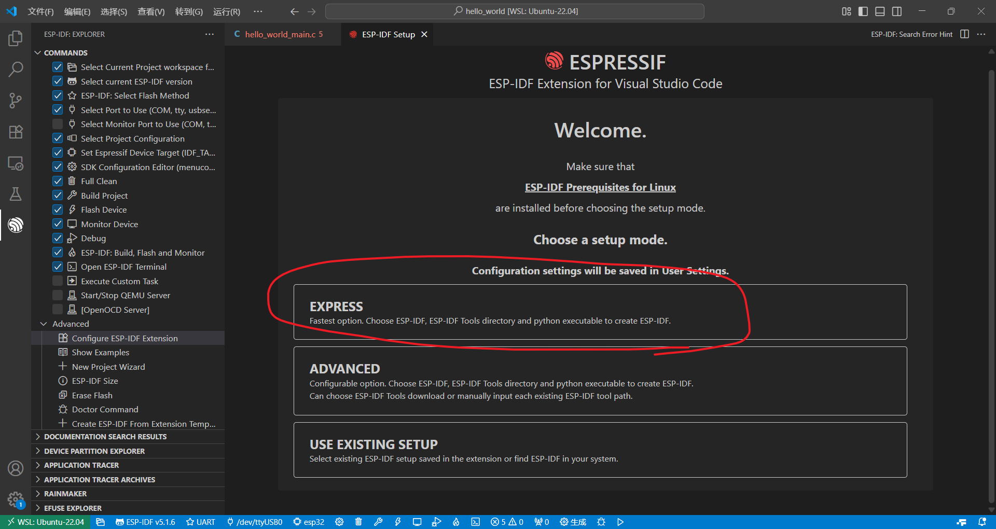Uncheck the Debug command checkbox

[x=58, y=238]
